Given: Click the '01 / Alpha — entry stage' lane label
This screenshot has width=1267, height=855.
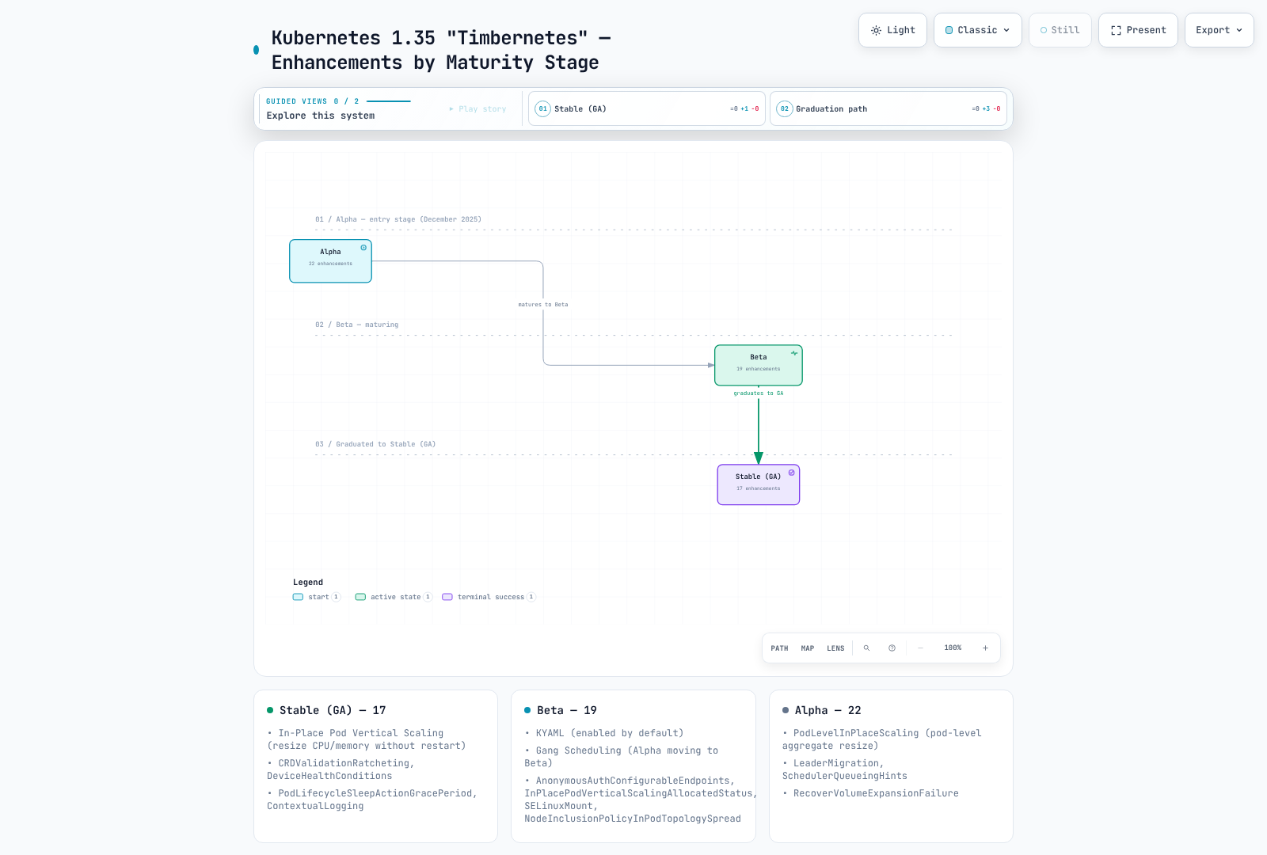Looking at the screenshot, I should (398, 219).
